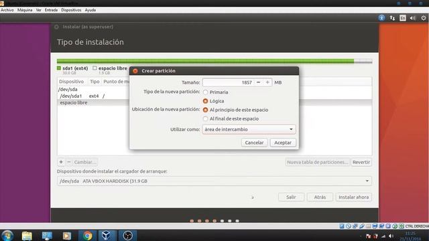Click the Windows tray network signal icon
429x241 pixels.
[383, 236]
